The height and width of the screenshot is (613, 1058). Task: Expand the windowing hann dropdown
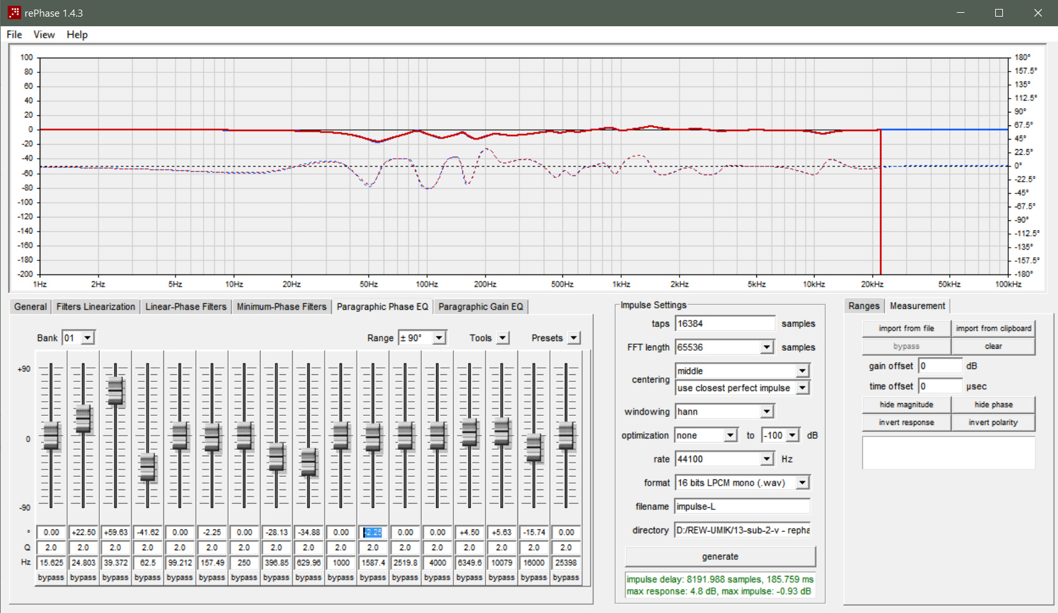767,411
